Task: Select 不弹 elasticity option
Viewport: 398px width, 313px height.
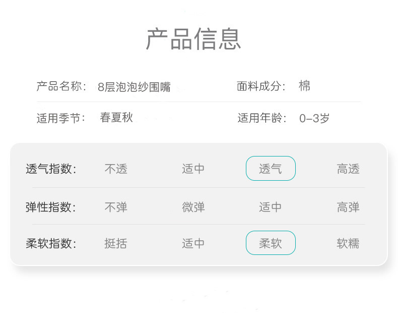Action: (116, 207)
